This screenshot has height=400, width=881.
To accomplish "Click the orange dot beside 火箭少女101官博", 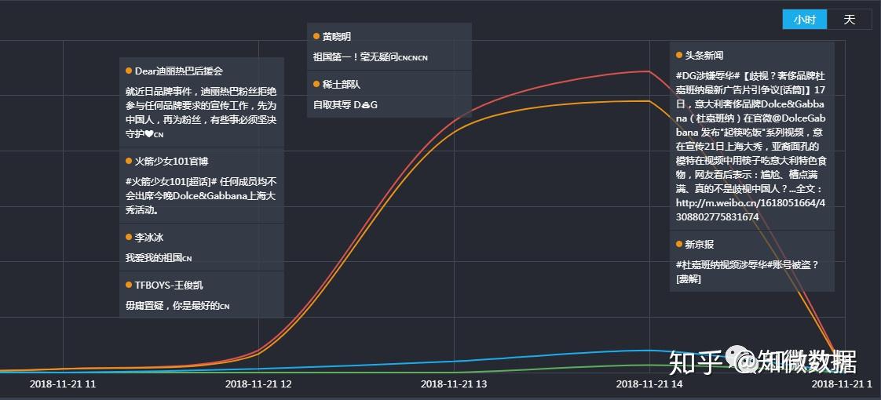I will tap(129, 161).
